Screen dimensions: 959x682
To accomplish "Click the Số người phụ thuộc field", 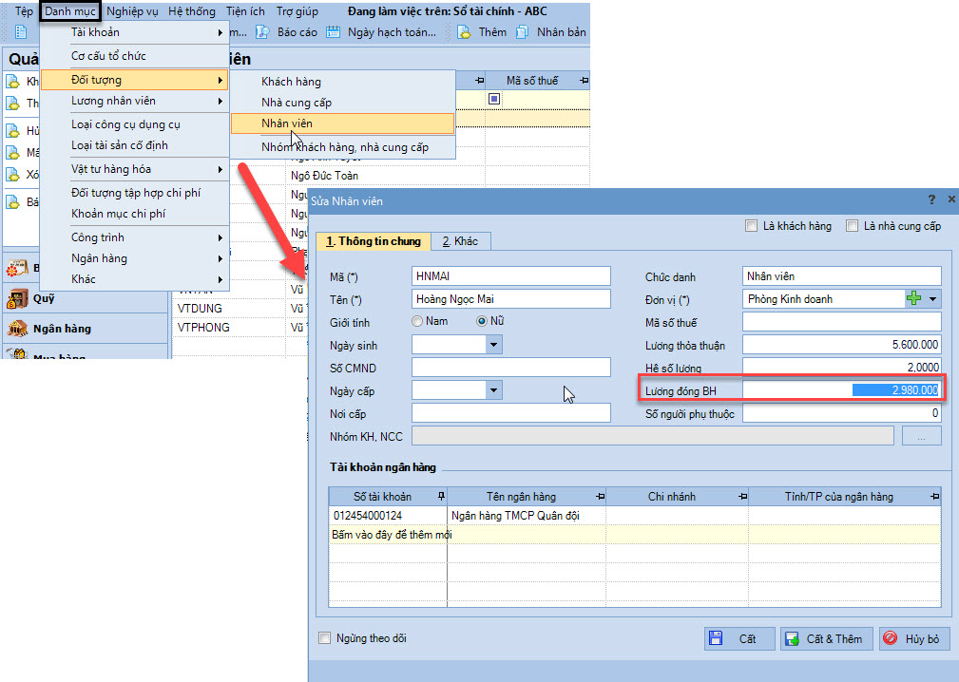I will pos(841,413).
